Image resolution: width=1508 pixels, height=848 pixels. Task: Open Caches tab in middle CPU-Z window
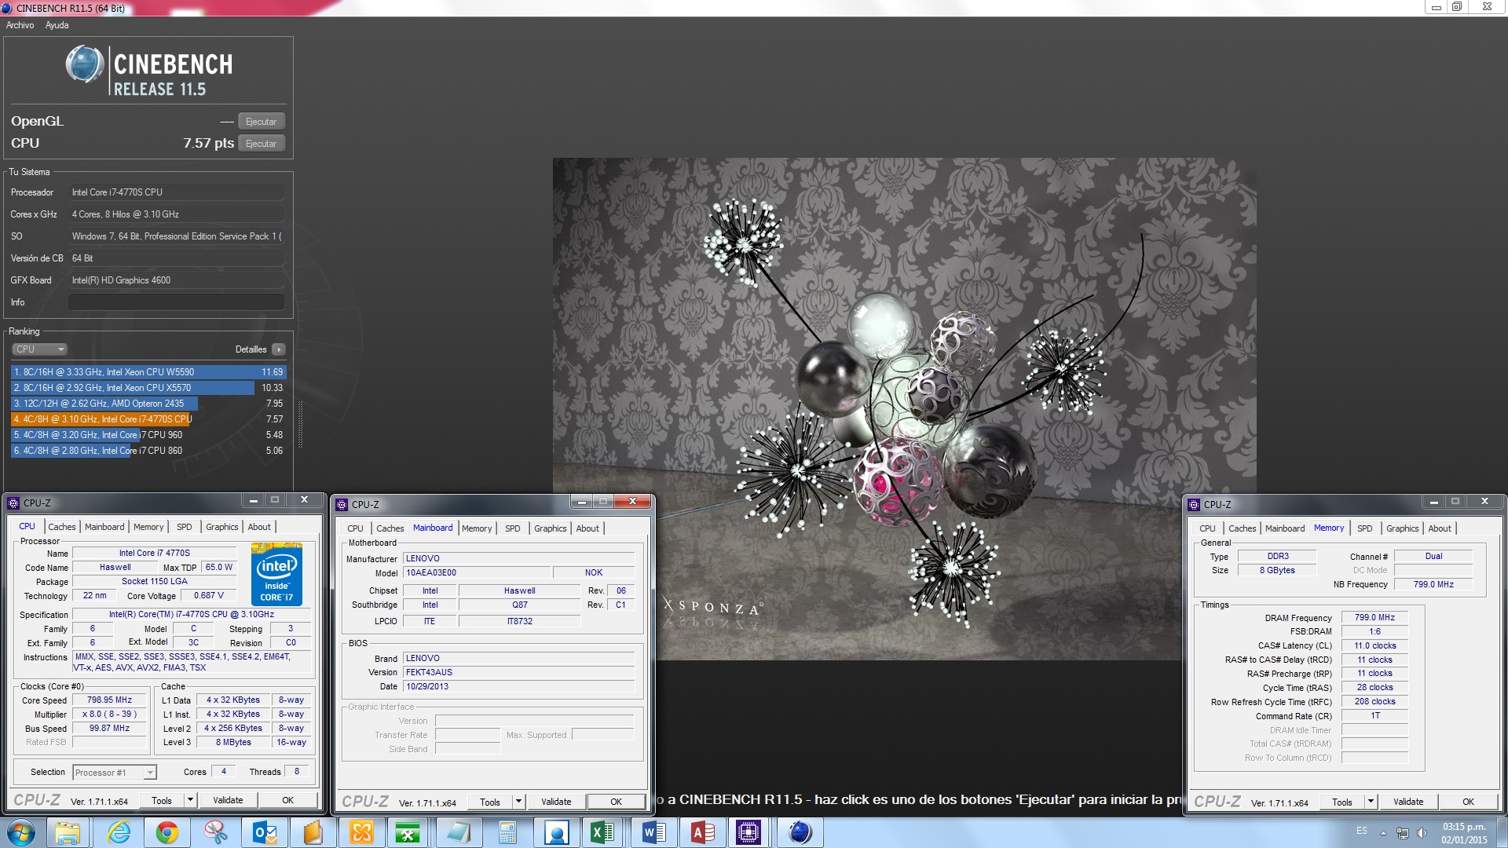point(390,528)
